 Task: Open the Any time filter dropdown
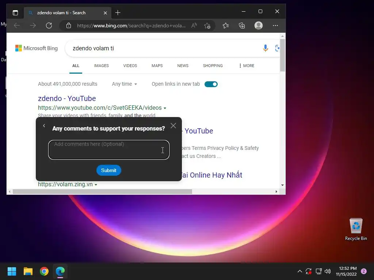click(124, 84)
